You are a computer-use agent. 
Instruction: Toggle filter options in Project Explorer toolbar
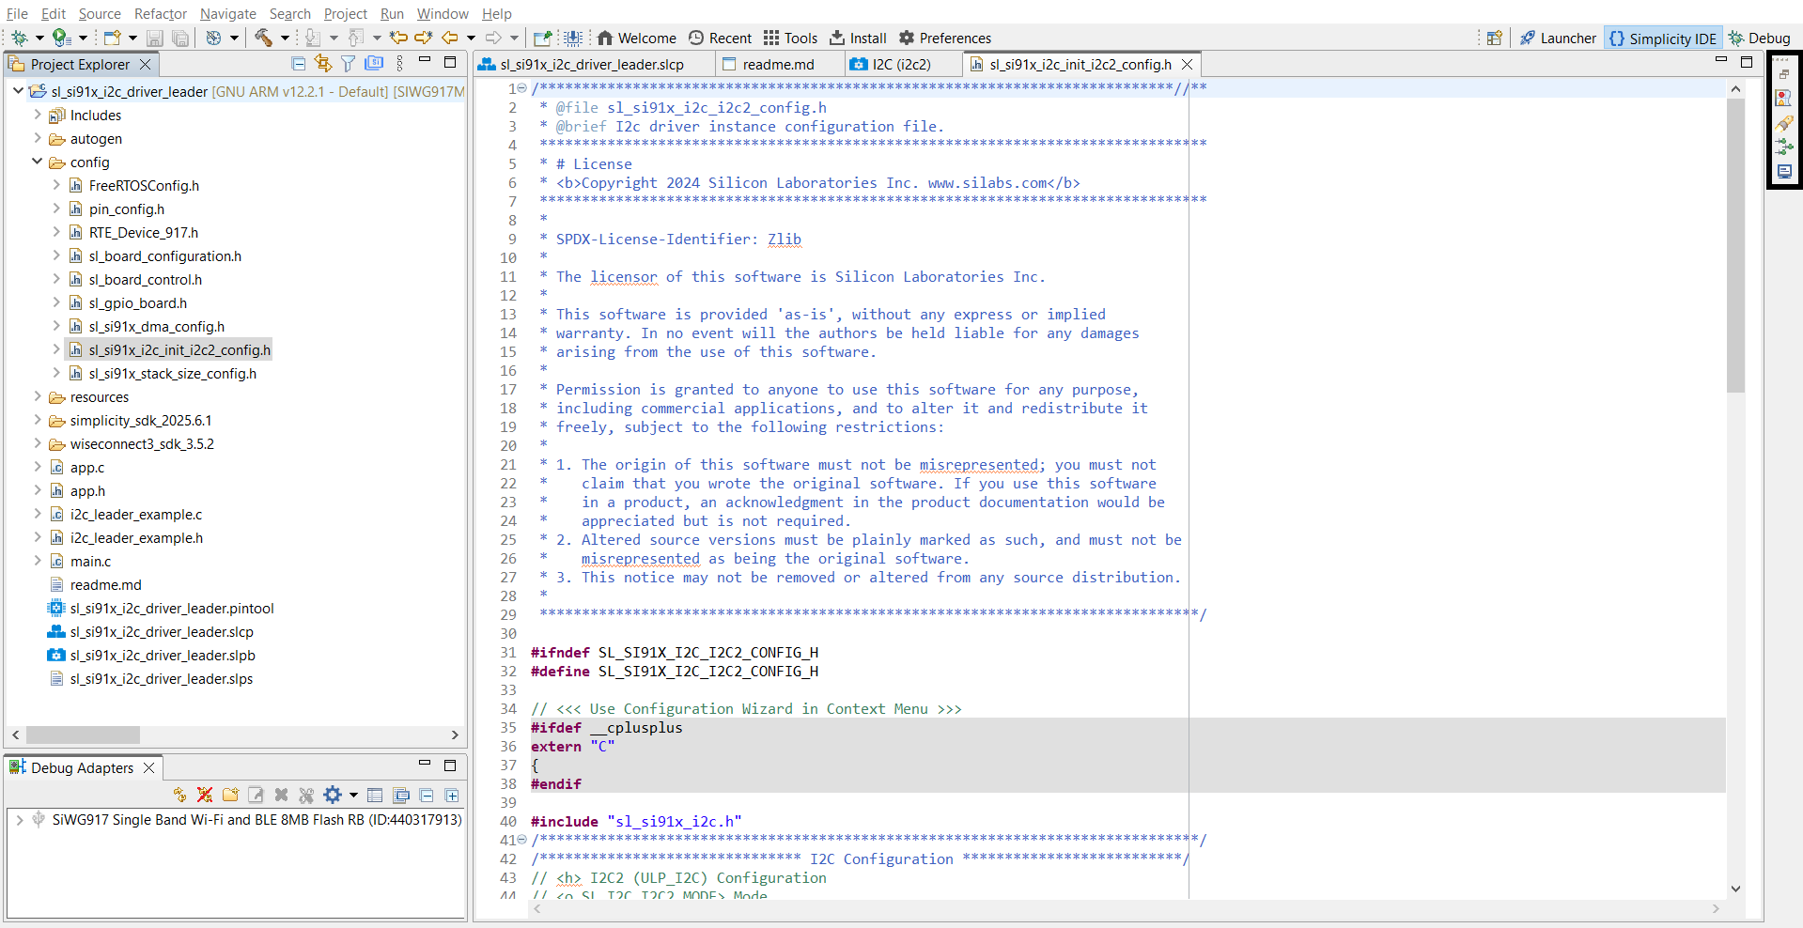coord(348,63)
